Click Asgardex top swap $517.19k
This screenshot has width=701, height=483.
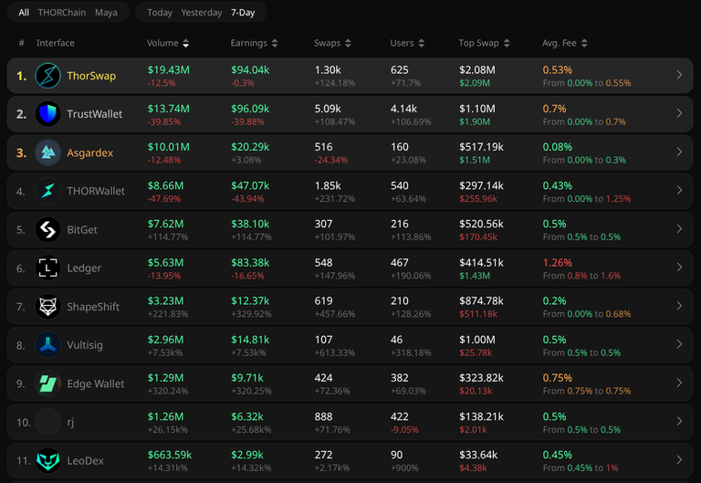(x=482, y=147)
